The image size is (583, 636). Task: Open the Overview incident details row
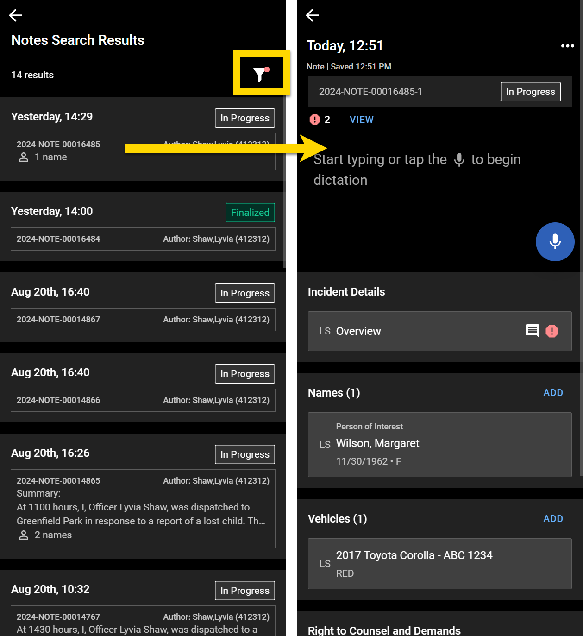pyautogui.click(x=417, y=331)
